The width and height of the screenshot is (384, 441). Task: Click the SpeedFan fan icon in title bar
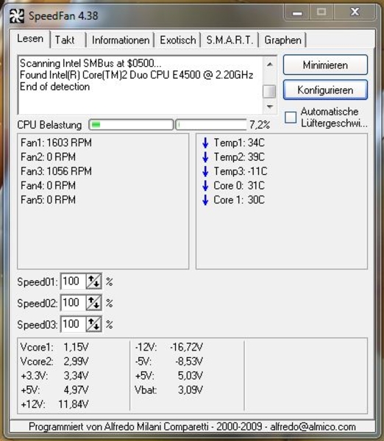(17, 15)
